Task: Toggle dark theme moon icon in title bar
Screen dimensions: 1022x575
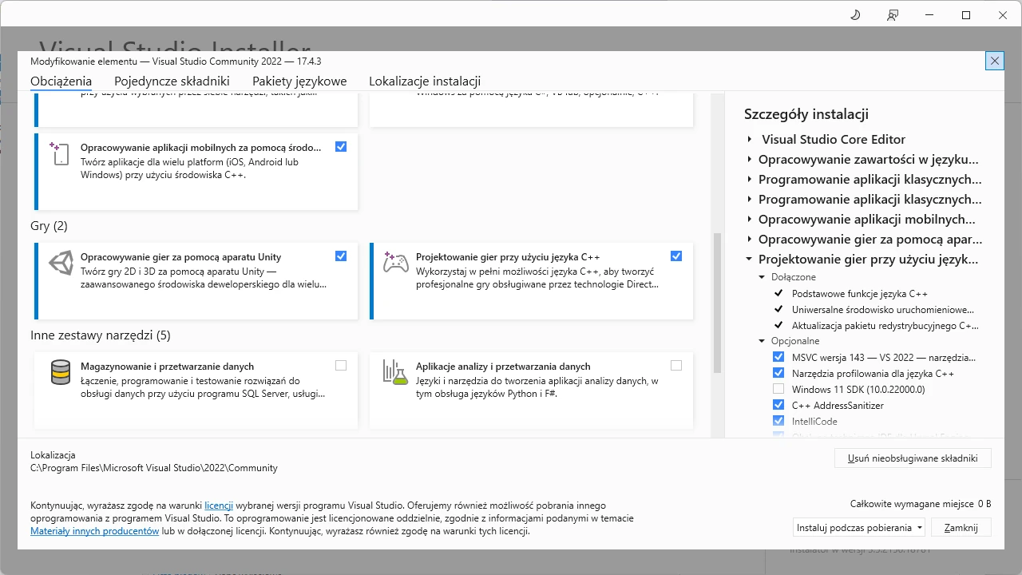Action: click(x=855, y=15)
